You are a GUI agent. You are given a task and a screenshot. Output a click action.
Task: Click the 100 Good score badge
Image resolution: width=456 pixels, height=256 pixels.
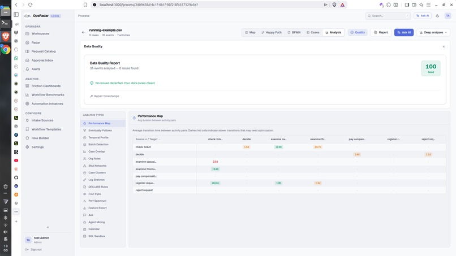(431, 68)
